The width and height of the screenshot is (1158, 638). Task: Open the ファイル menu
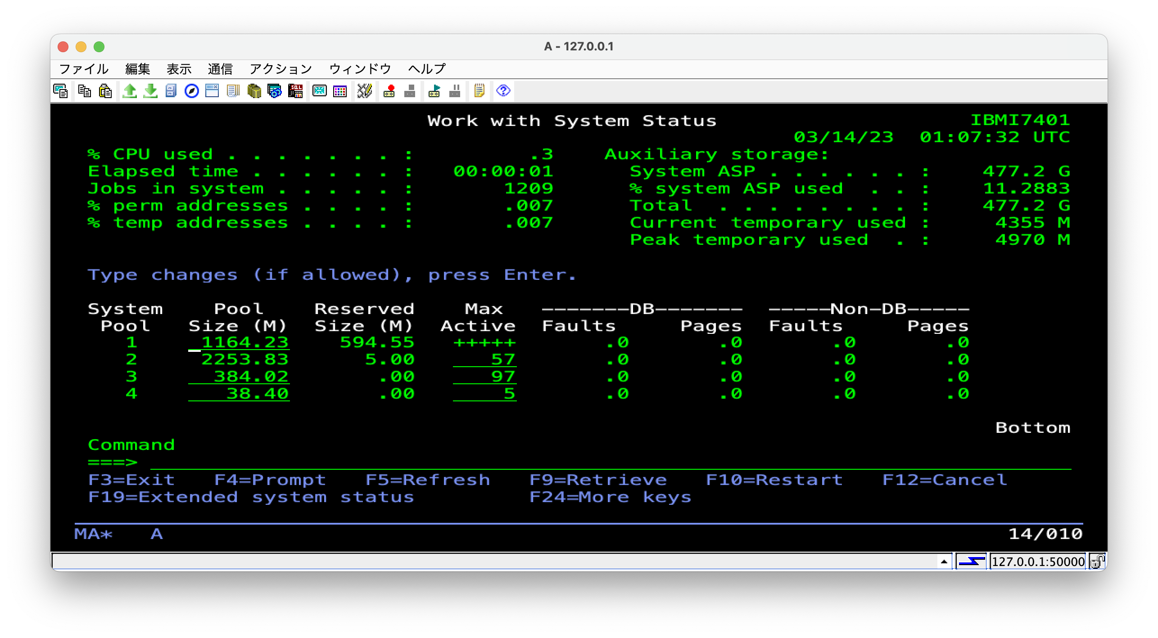[x=84, y=69]
